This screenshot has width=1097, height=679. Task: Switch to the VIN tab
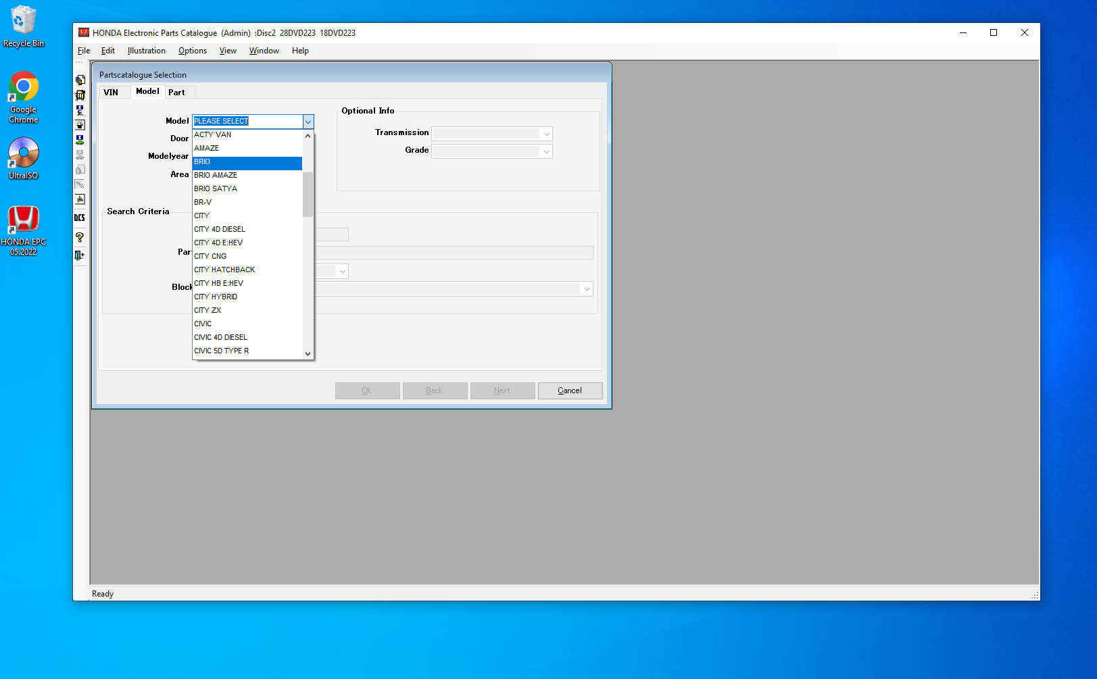pyautogui.click(x=111, y=93)
